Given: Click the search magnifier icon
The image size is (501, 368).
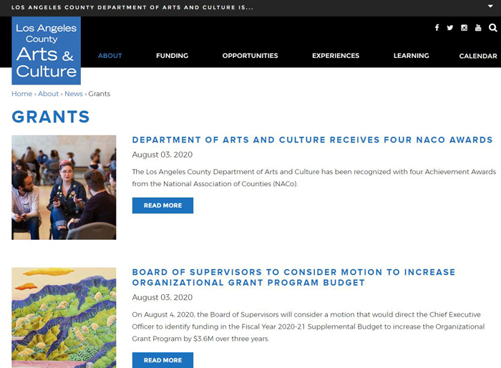Looking at the screenshot, I should 492,28.
